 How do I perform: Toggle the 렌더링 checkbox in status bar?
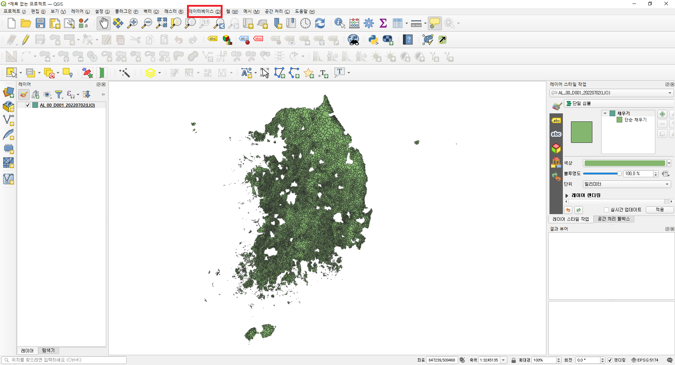610,360
